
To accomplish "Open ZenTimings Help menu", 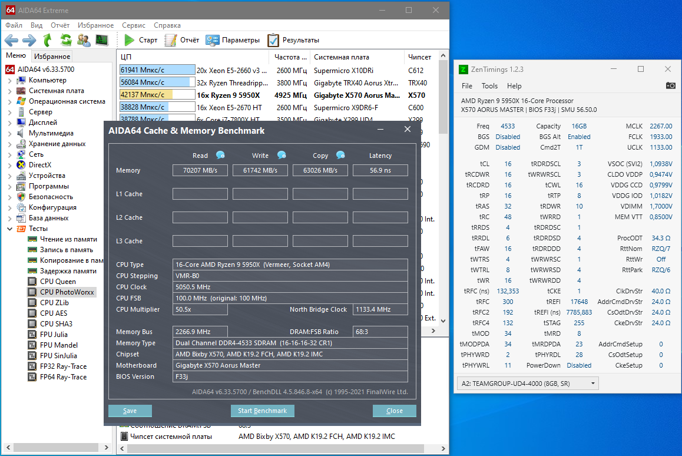I will (x=514, y=85).
